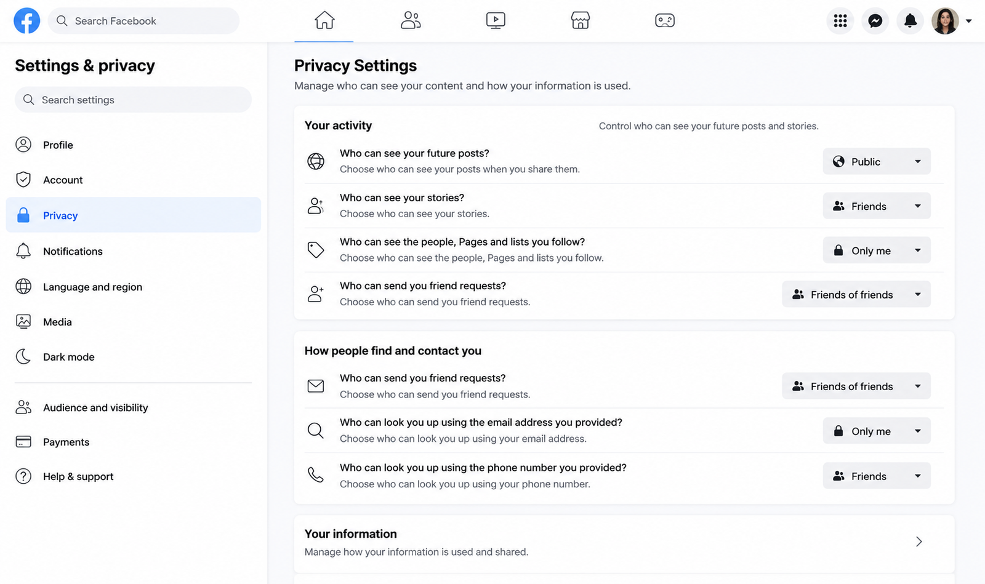Click the Account shield icon in sidebar
Image resolution: width=985 pixels, height=584 pixels.
(23, 180)
